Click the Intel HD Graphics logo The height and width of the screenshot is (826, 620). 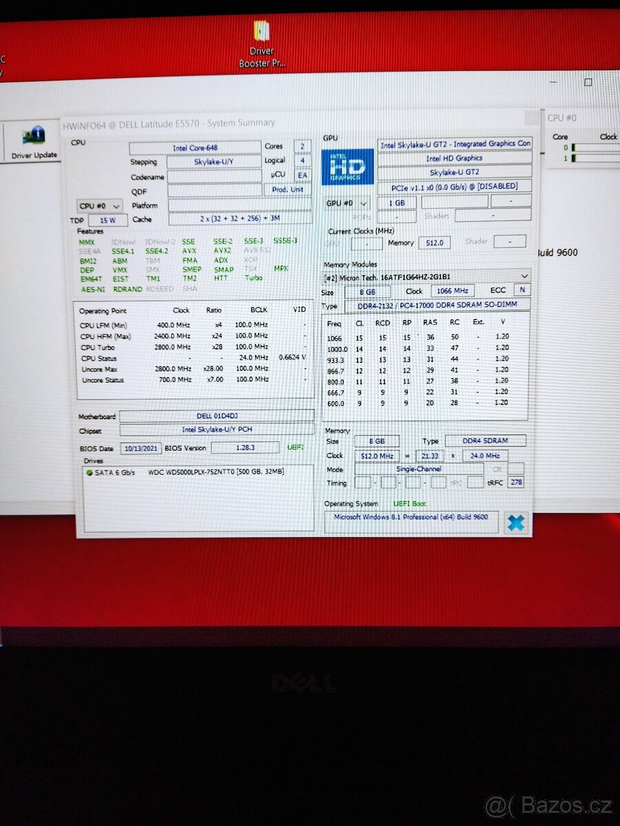[347, 166]
